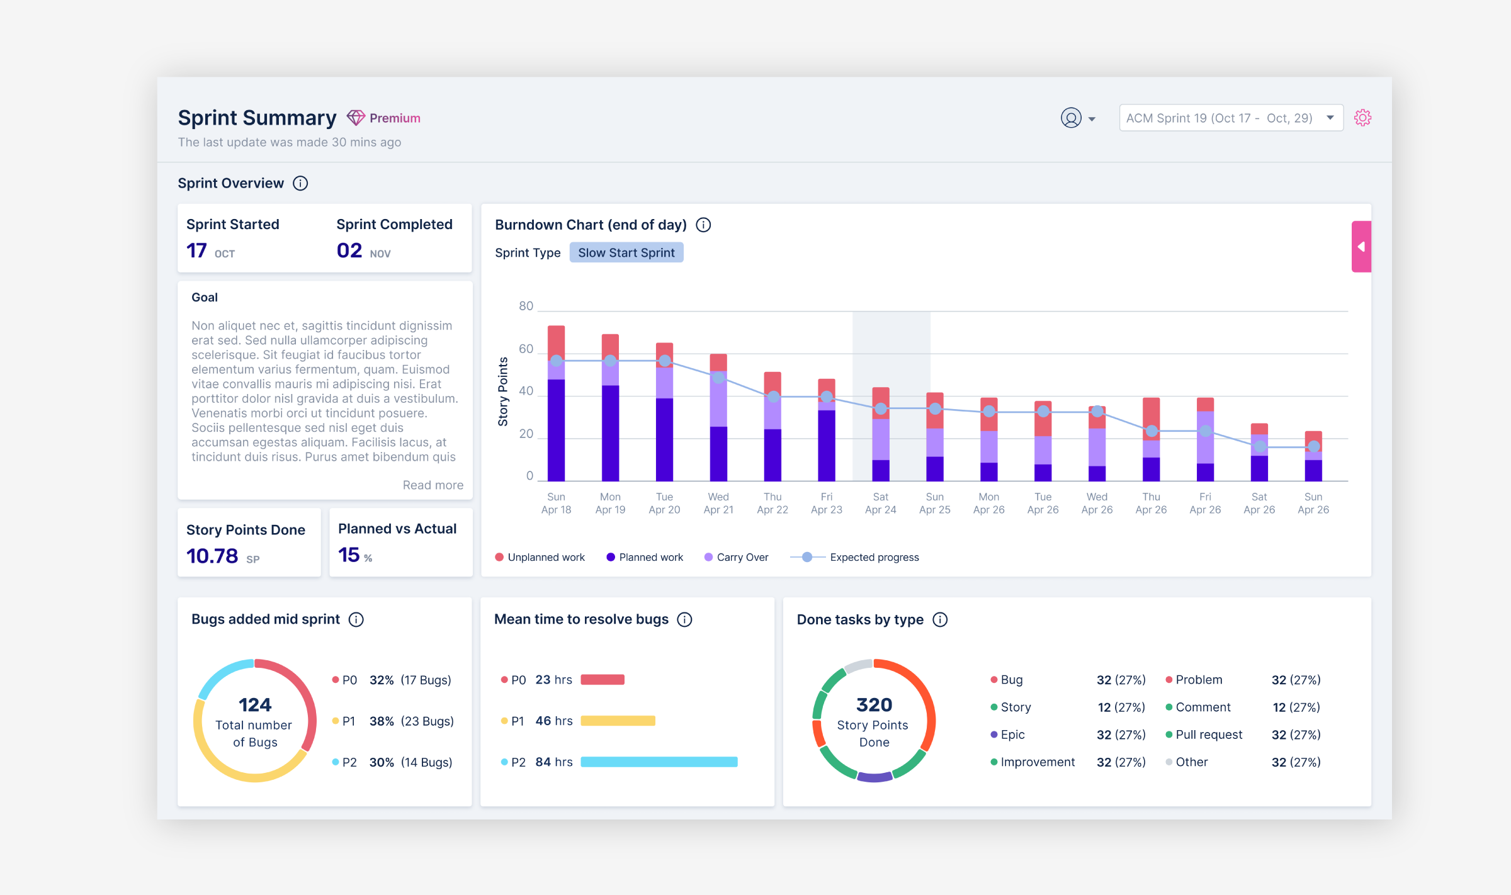Show Burndown Chart info tooltip icon

click(703, 225)
